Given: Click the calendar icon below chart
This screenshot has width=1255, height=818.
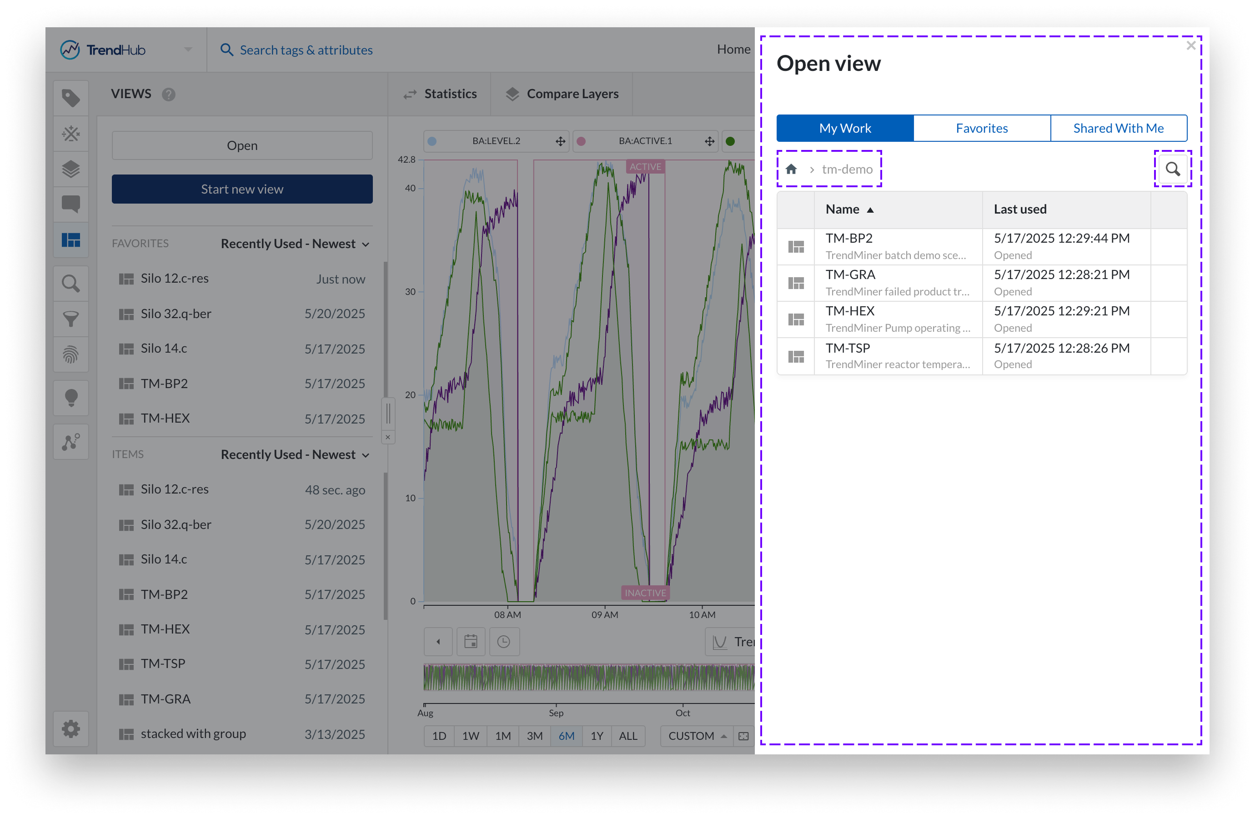Looking at the screenshot, I should pyautogui.click(x=470, y=641).
